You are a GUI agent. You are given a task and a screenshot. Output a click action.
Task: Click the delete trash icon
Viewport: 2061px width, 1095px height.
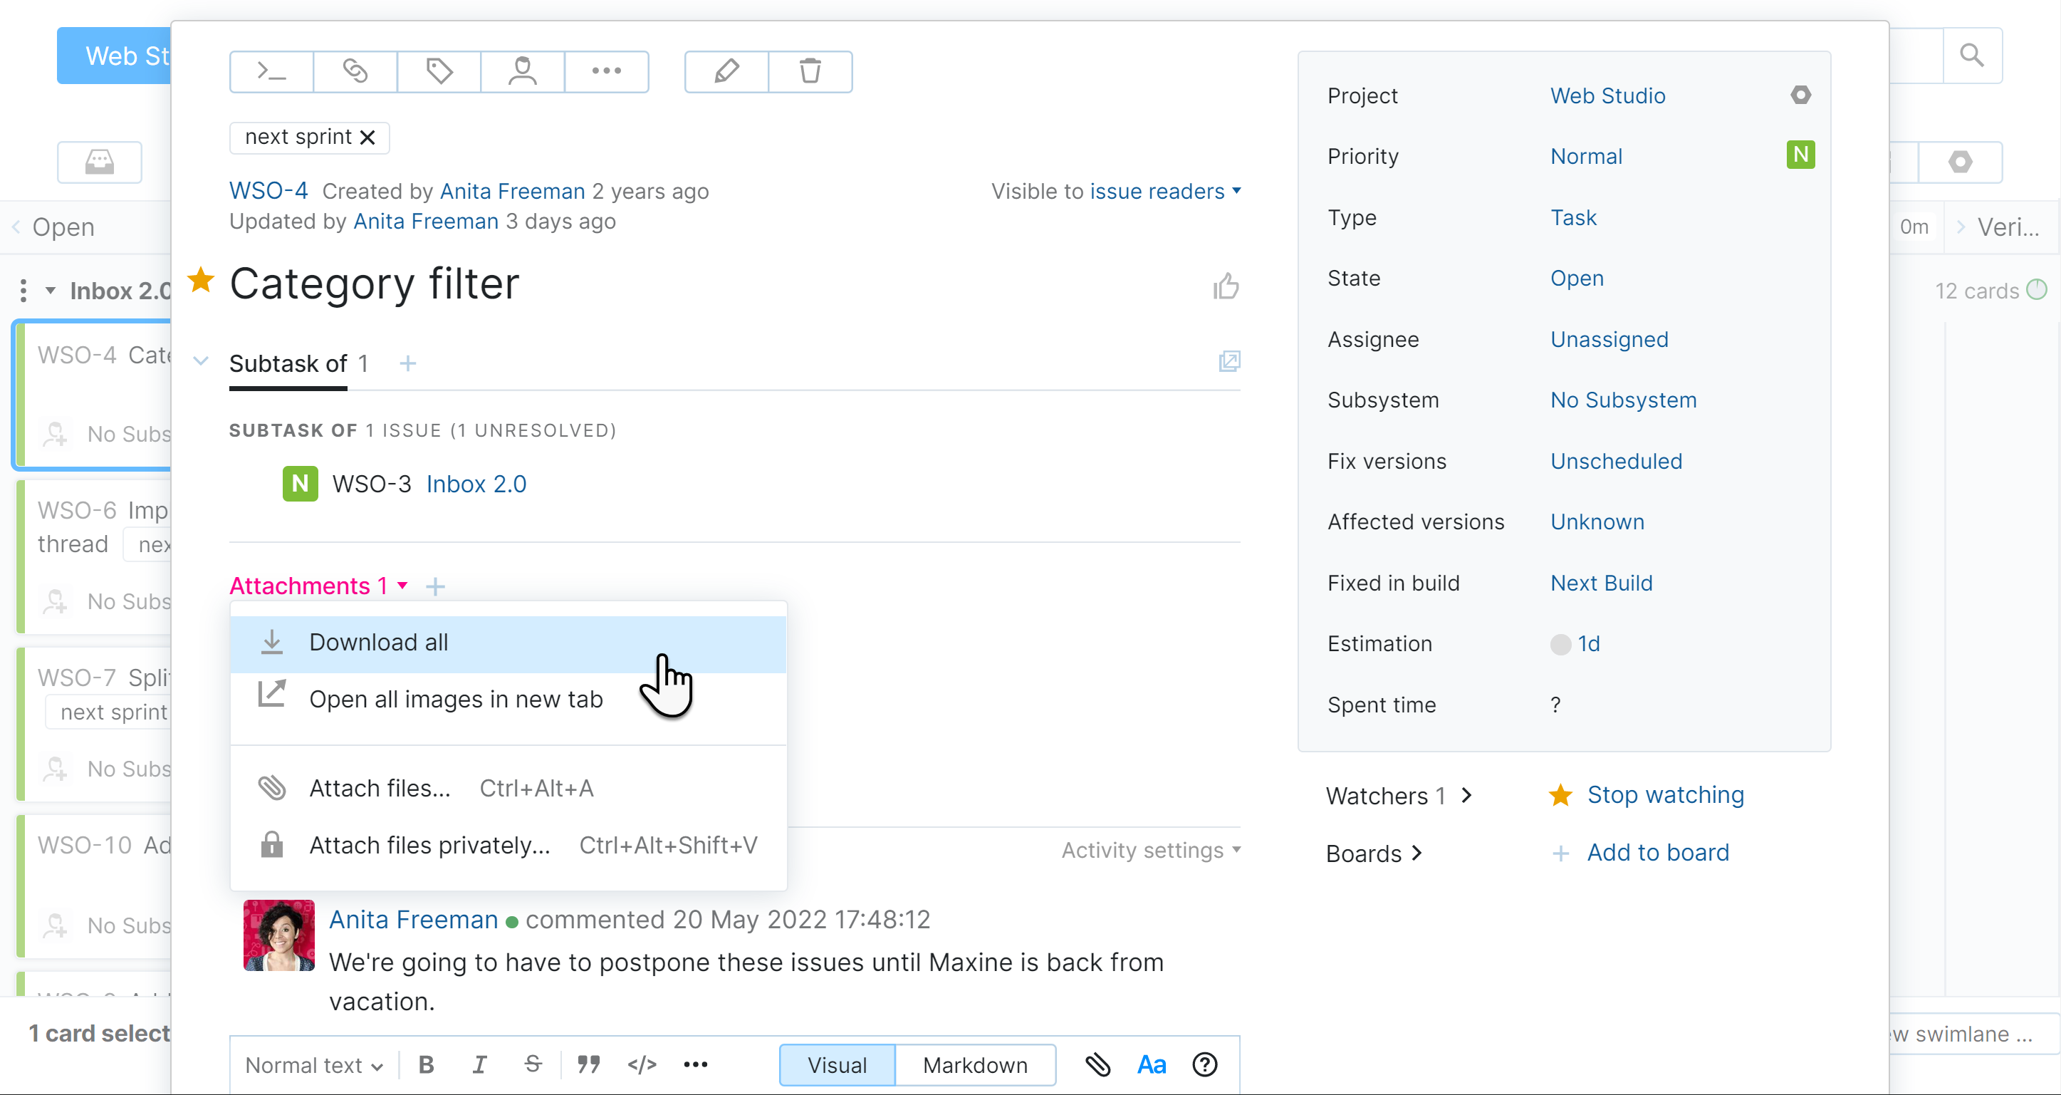[810, 71]
